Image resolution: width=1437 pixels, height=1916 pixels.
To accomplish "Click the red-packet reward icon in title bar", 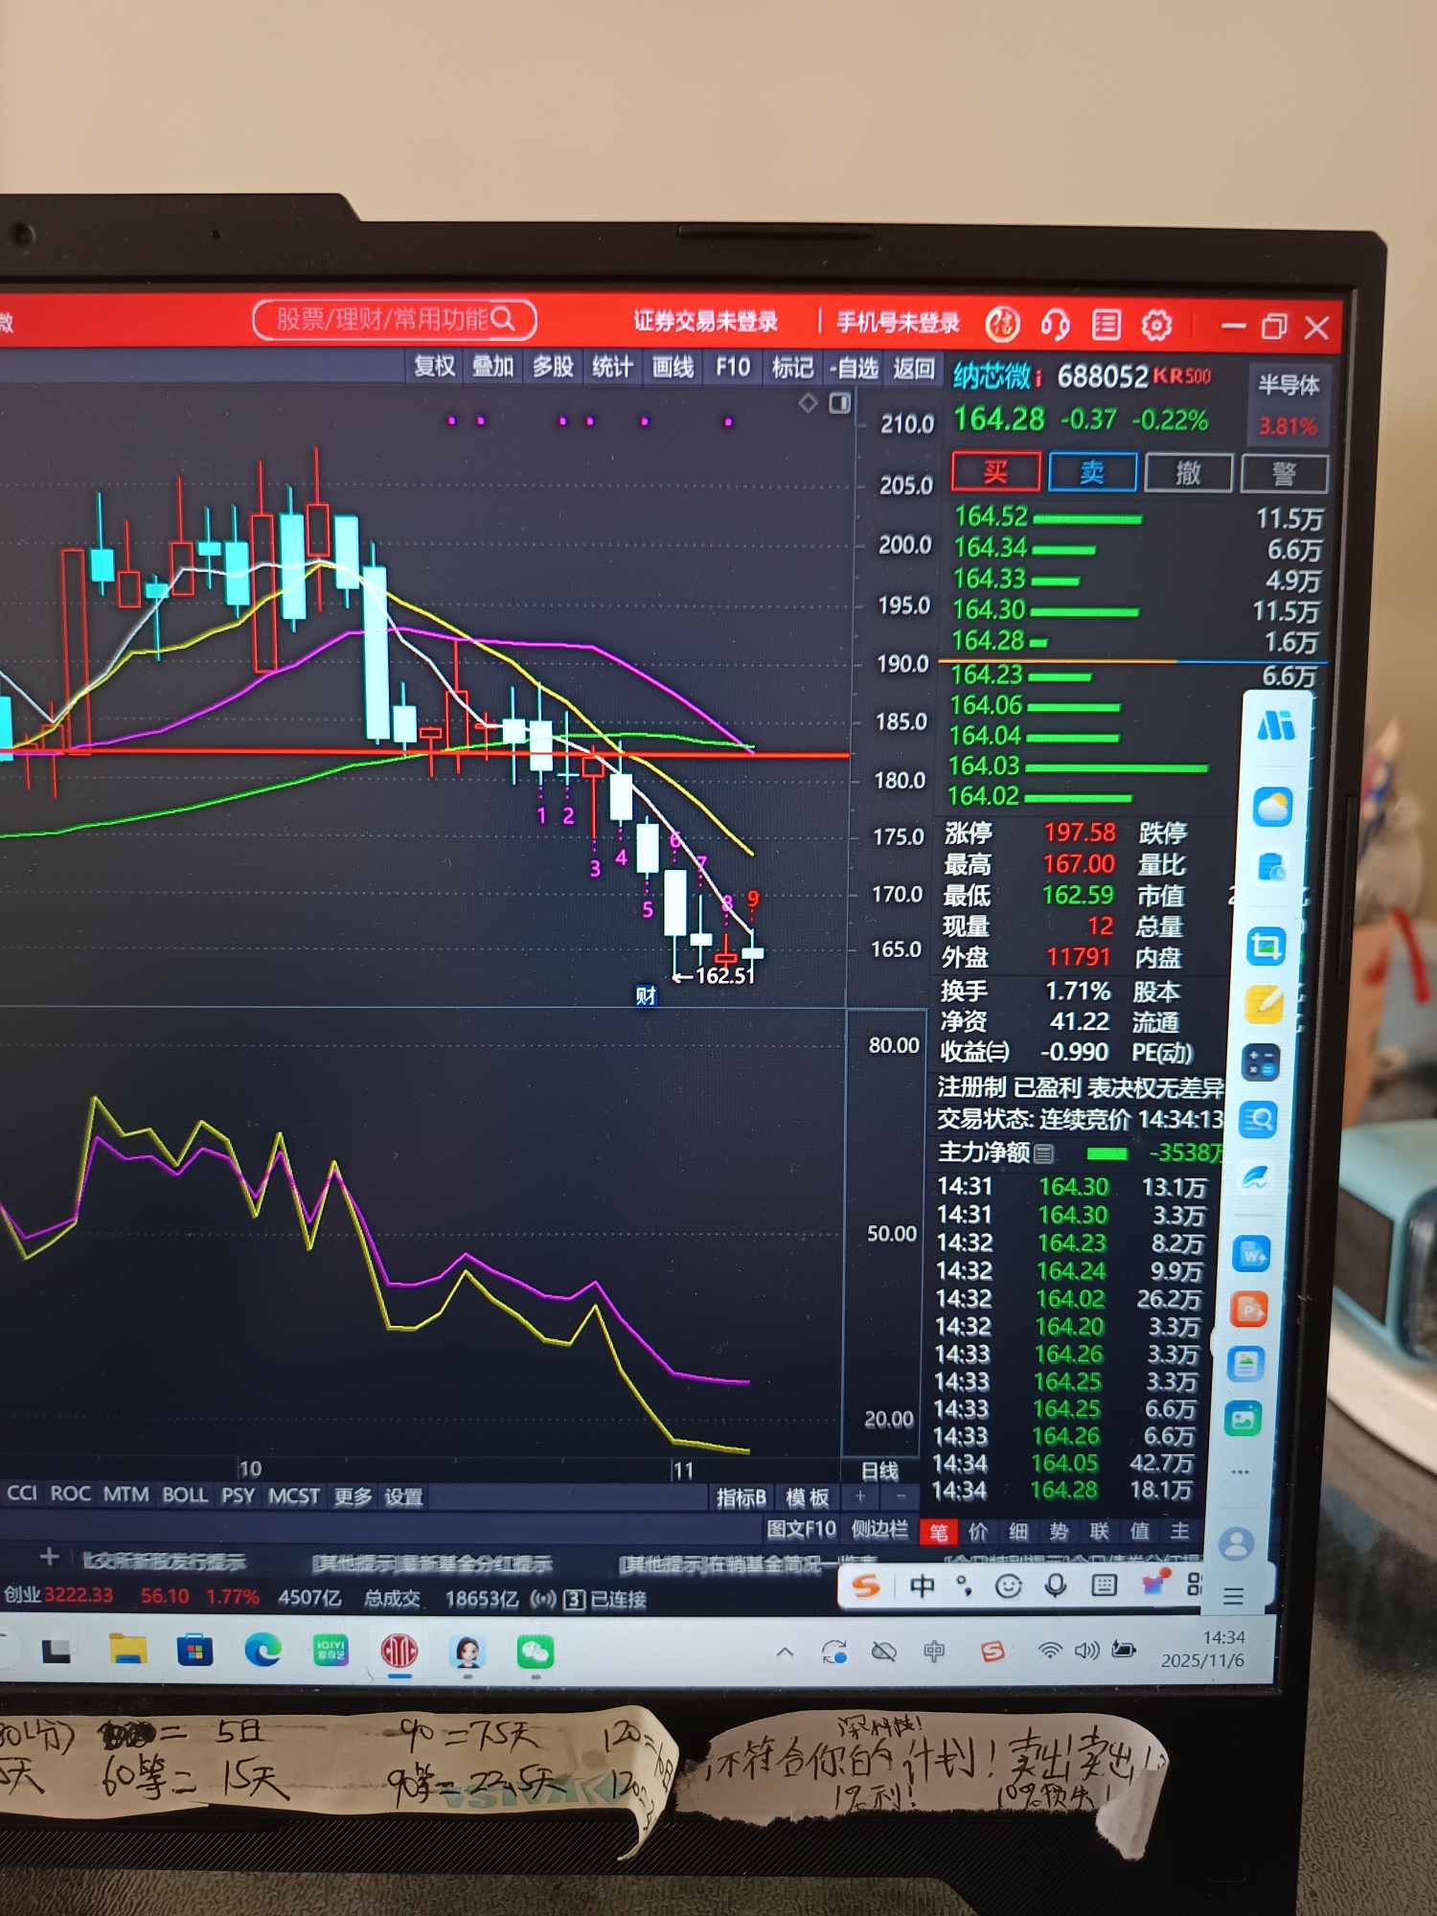I will (x=1002, y=325).
